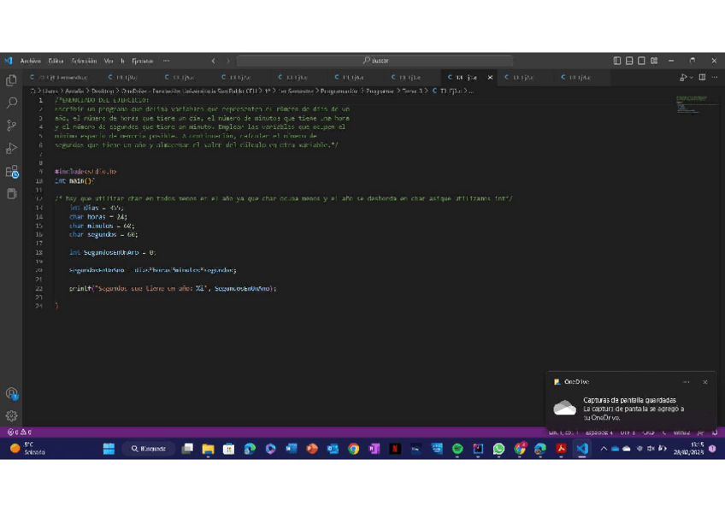Click the Buscar command center search box

tap(374, 61)
